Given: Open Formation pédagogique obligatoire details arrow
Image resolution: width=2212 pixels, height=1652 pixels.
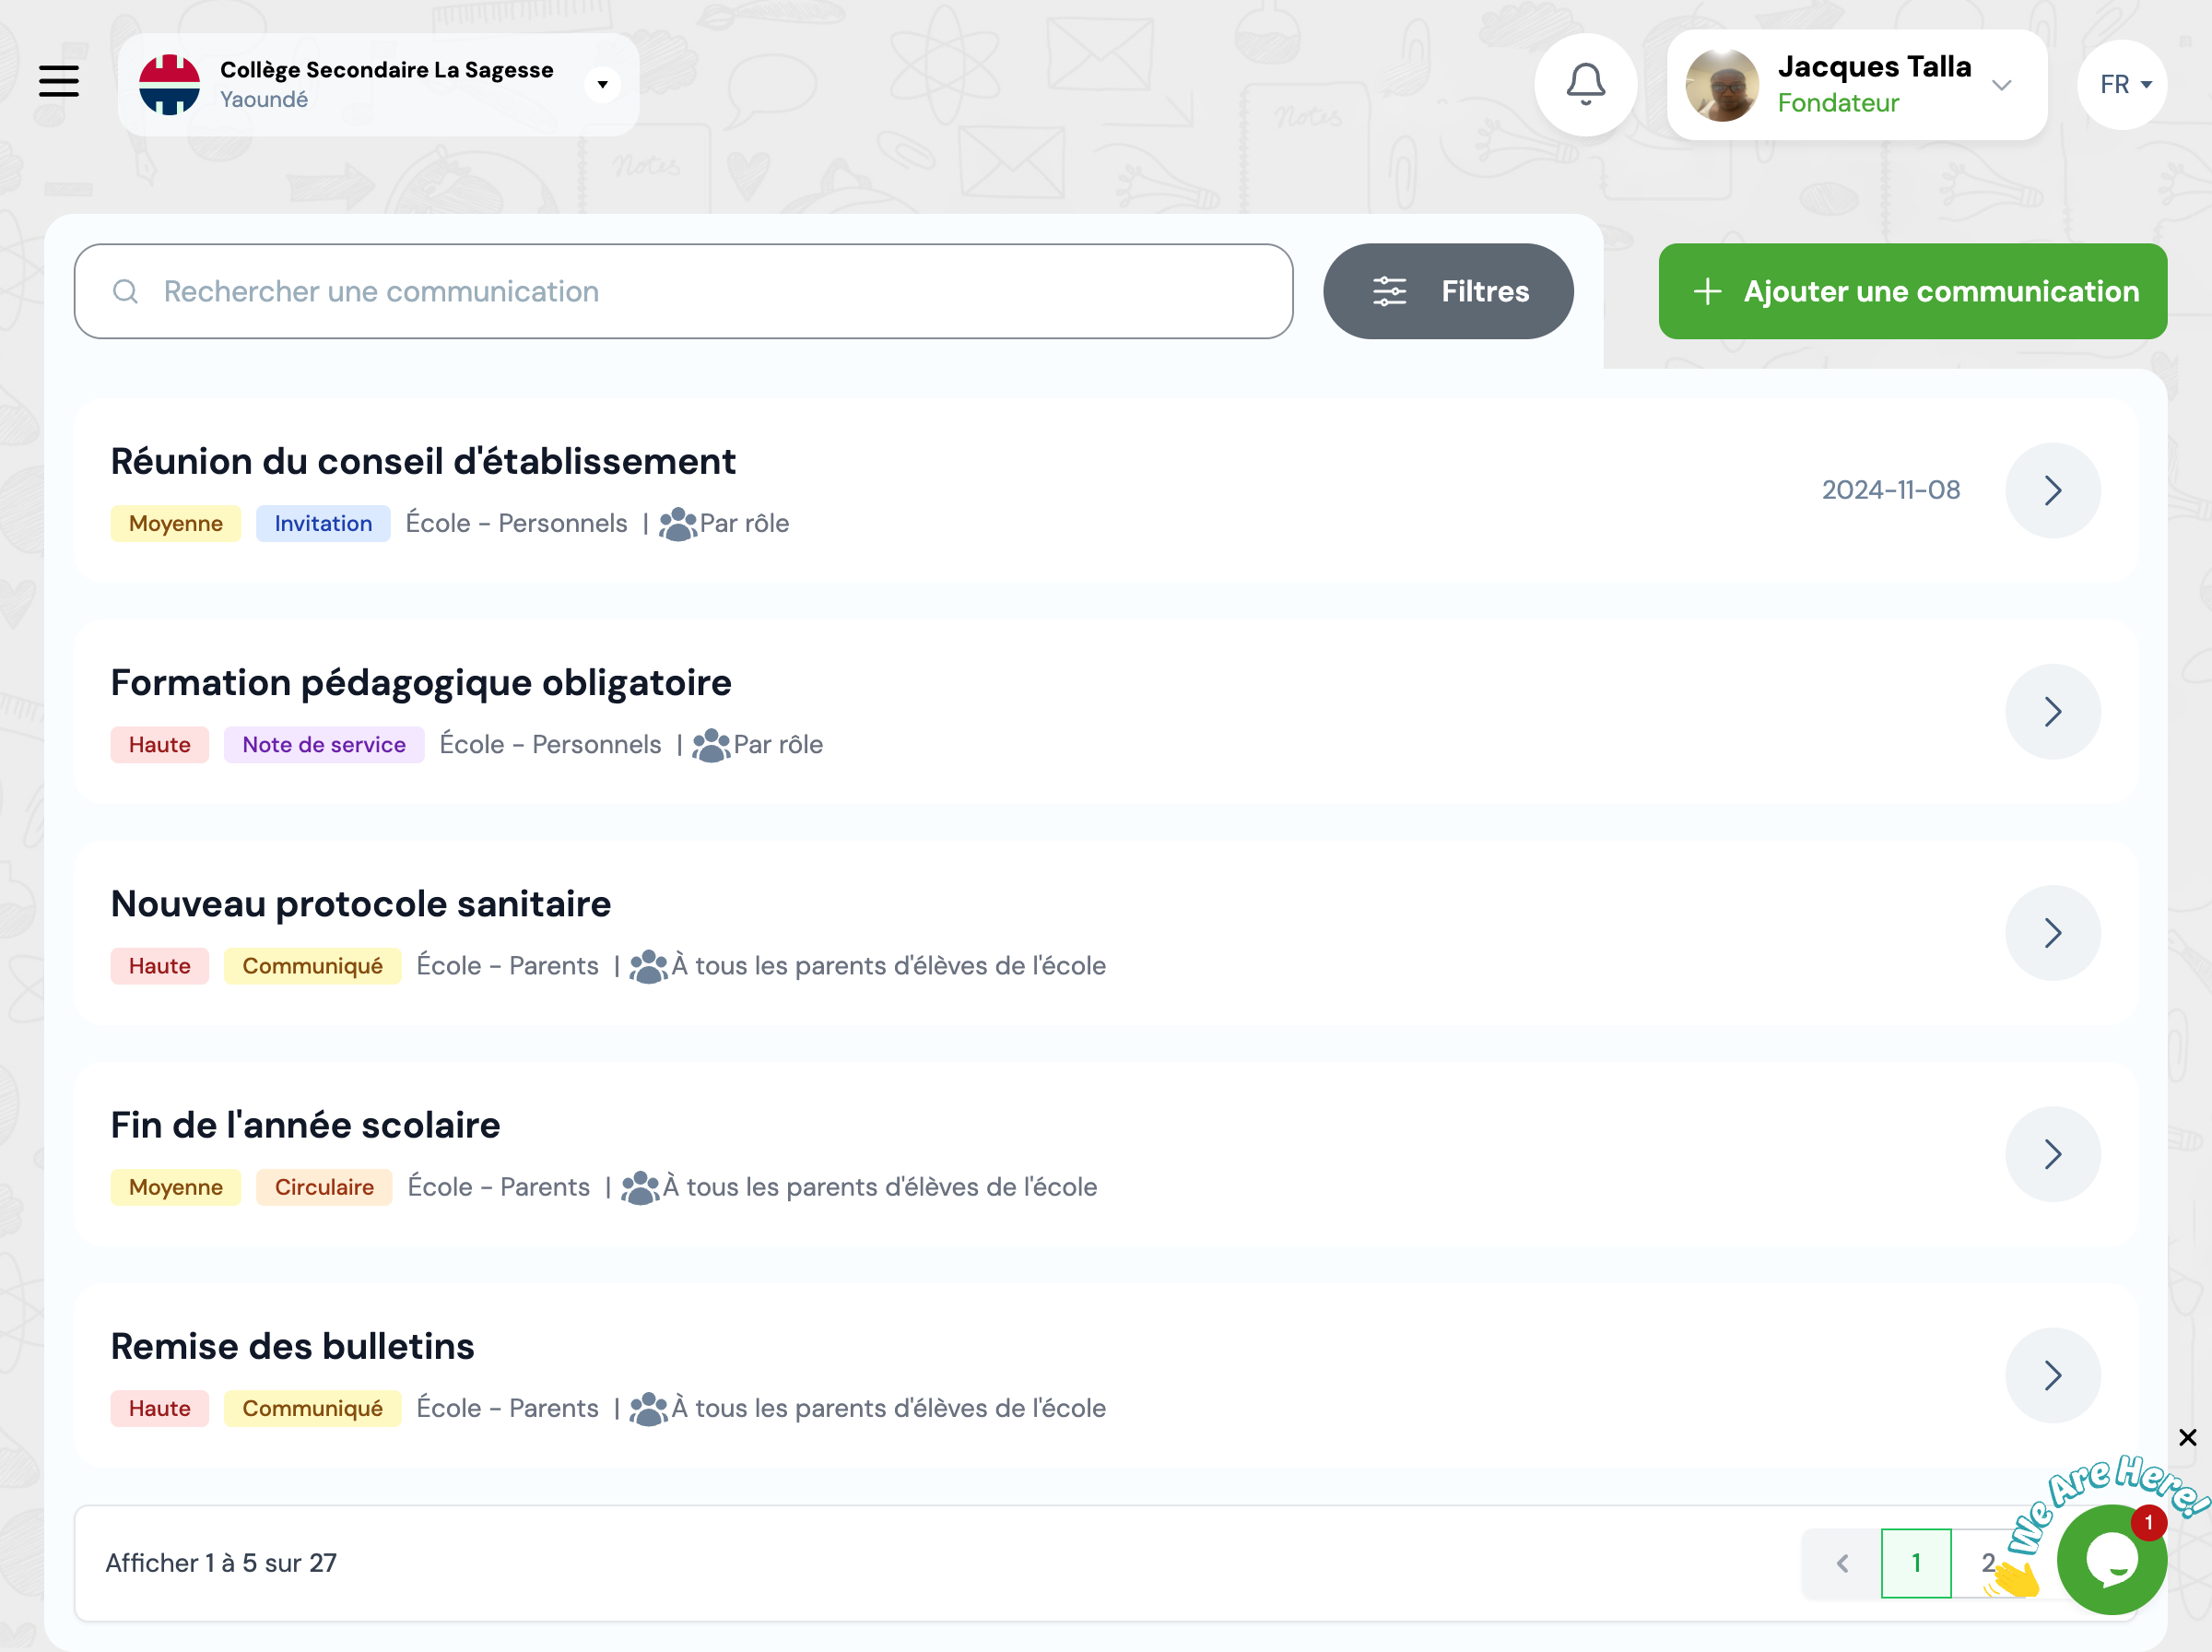Looking at the screenshot, I should pos(2052,712).
